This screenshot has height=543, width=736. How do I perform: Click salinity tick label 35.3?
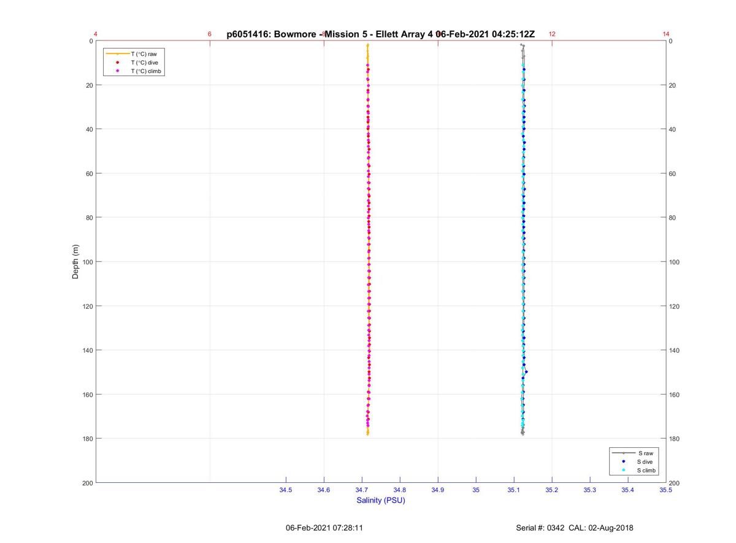(590, 490)
